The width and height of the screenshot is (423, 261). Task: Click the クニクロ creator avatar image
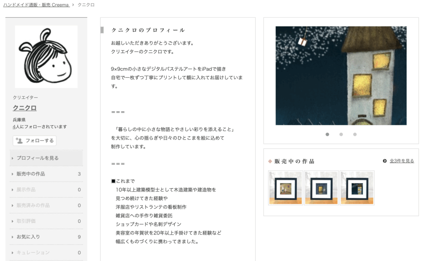tap(46, 57)
